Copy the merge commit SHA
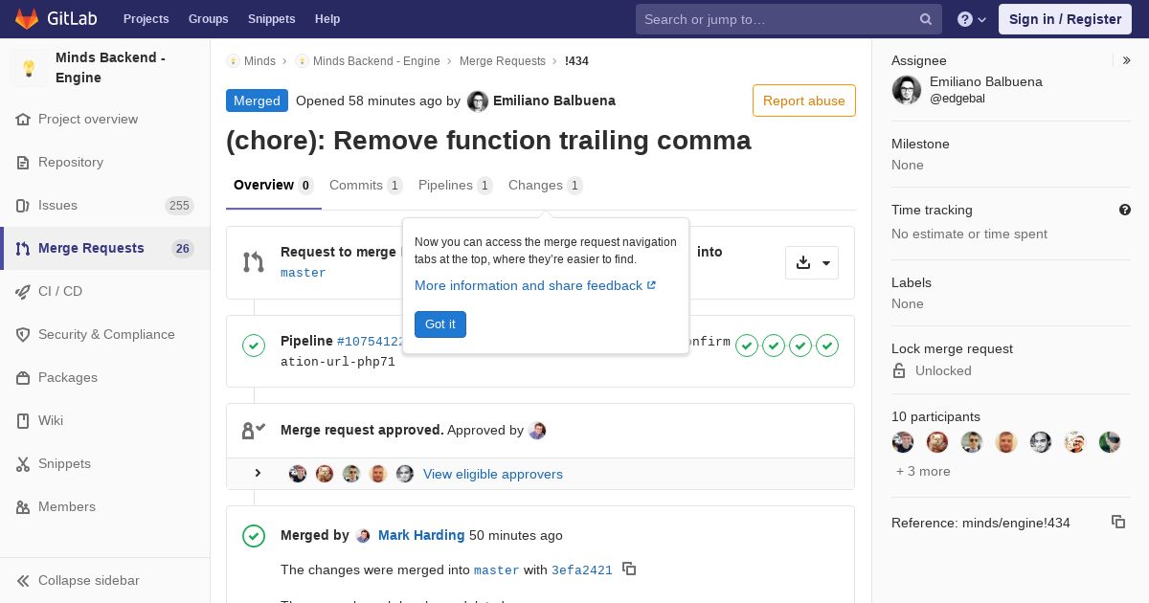1149x603 pixels. (x=629, y=569)
